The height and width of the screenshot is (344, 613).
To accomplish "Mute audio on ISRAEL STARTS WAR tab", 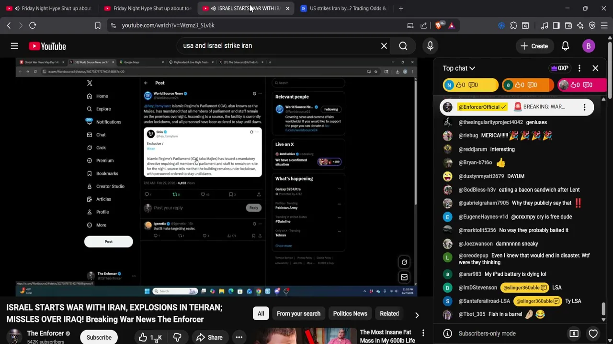I will coord(213,8).
